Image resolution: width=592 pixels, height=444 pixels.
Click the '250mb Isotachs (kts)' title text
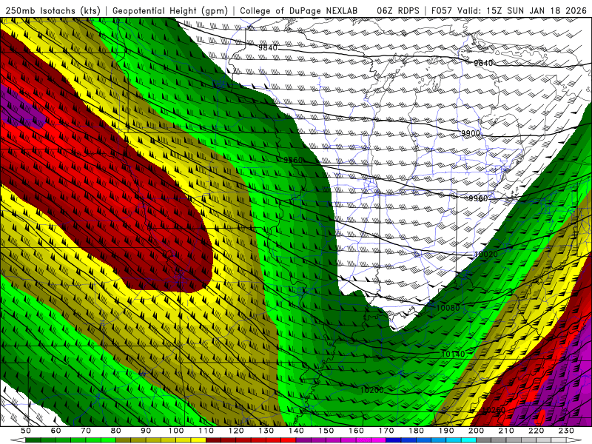53,11
